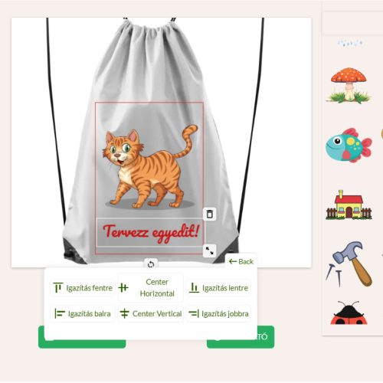Click the Igazítás balra align-left button
This screenshot has width=383, height=383.
83,313
